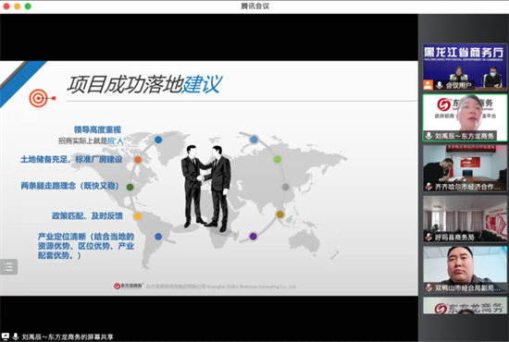Click the text 政策匹配、及时反馈
Screen dimensions: 509x342
tap(87, 216)
